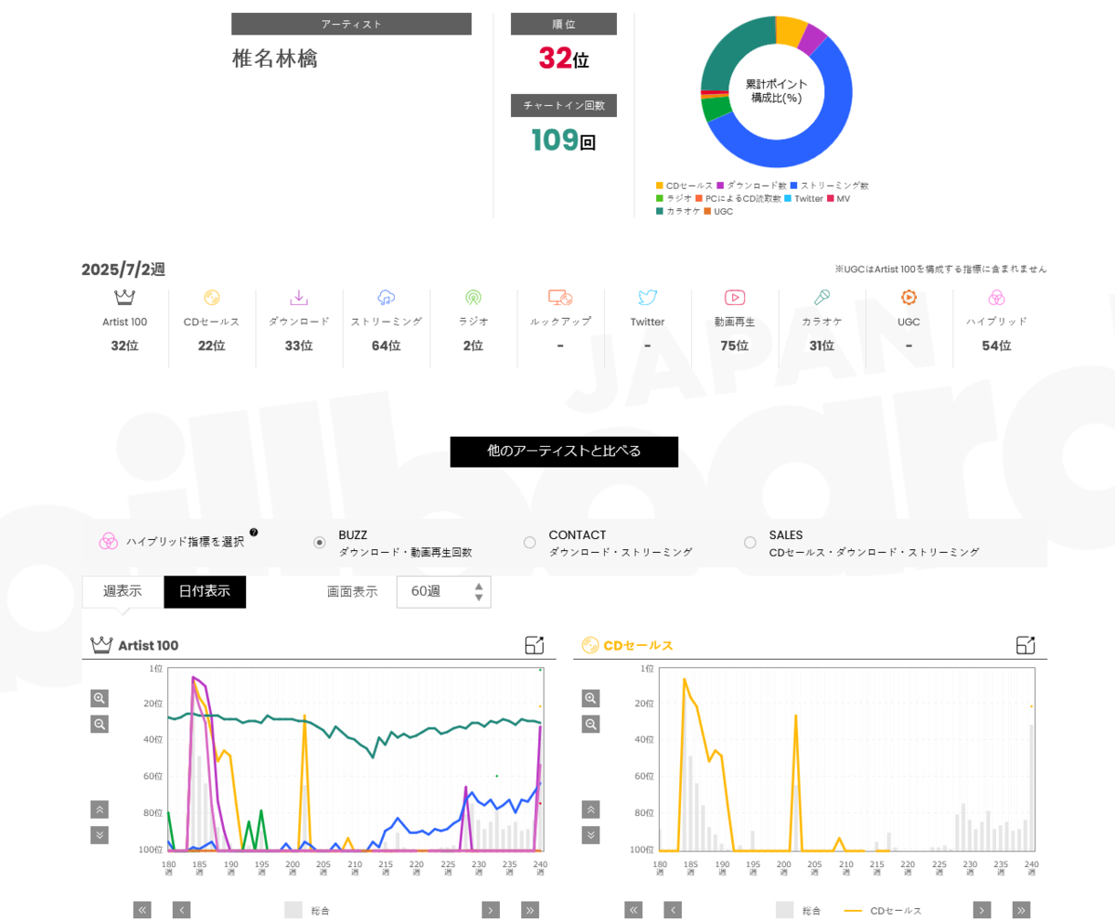This screenshot has width=1115, height=921.
Task: Click the 動画再生 75位 rank value
Action: tap(735, 346)
